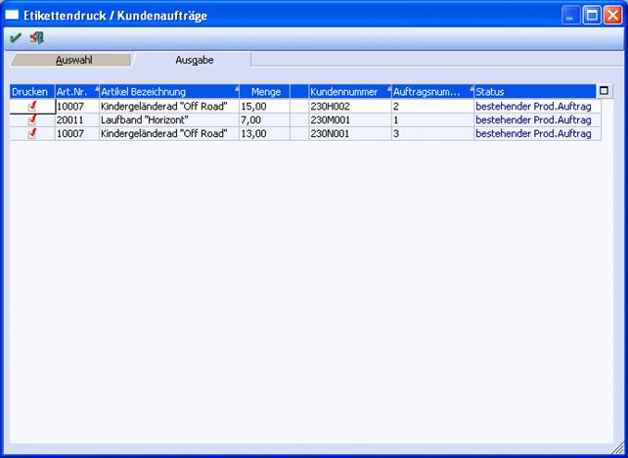
Task: Select the Ausgabe tab
Action: coord(194,60)
